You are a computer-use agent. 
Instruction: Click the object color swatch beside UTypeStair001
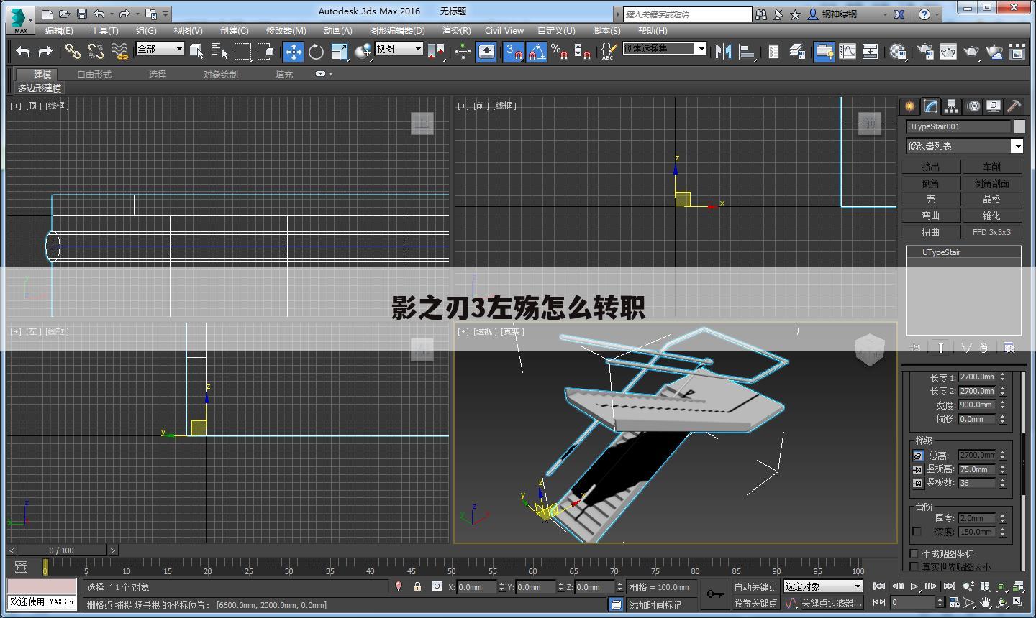1019,126
